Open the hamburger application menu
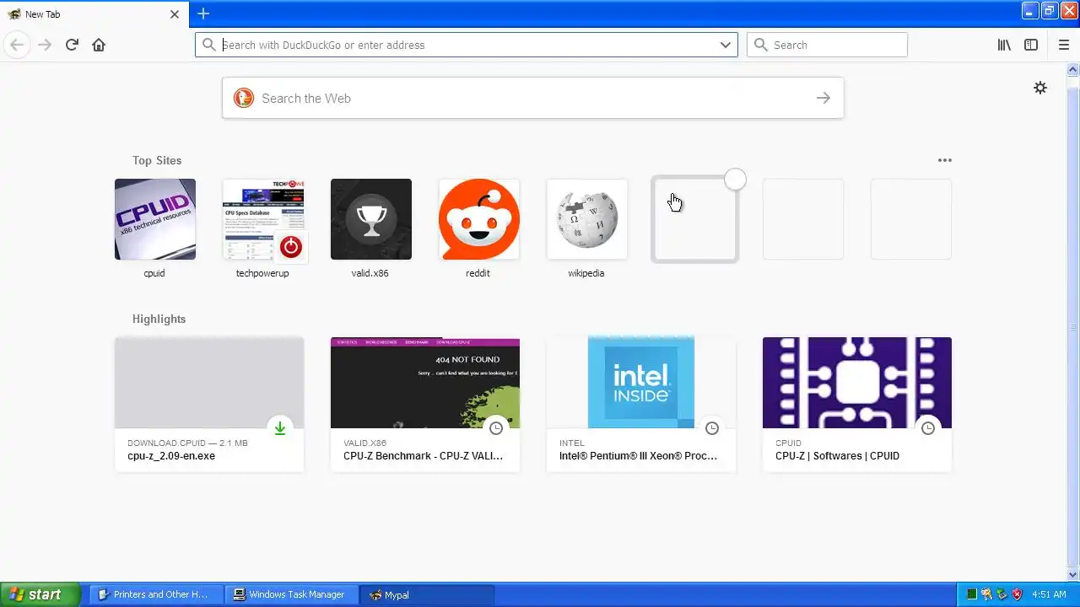 point(1063,45)
